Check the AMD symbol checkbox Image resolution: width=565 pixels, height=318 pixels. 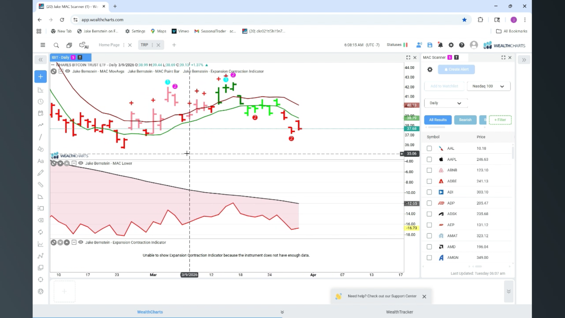(x=429, y=247)
